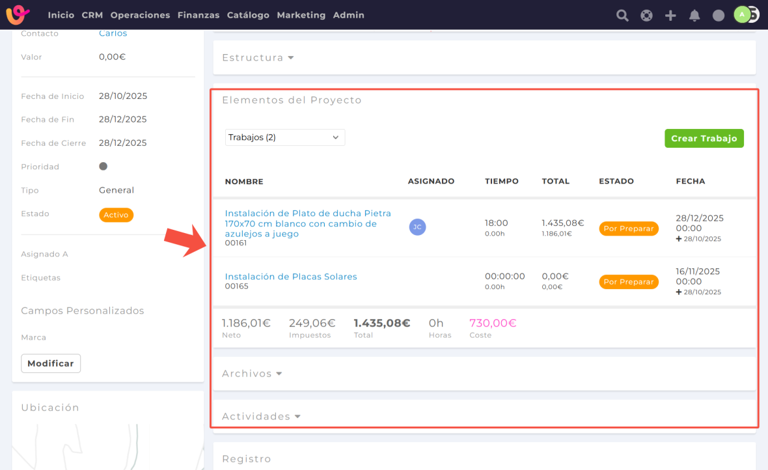The image size is (768, 470).
Task: Open Instalación de Placas Solares job
Action: point(291,277)
